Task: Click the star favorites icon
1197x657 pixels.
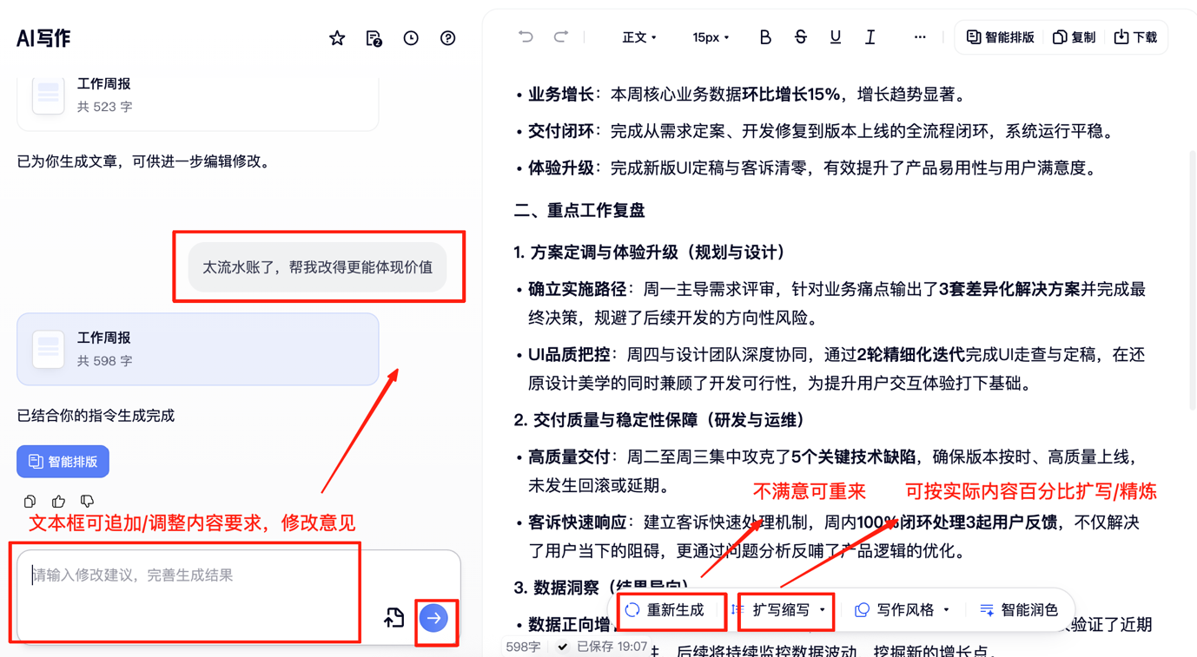Action: (337, 38)
